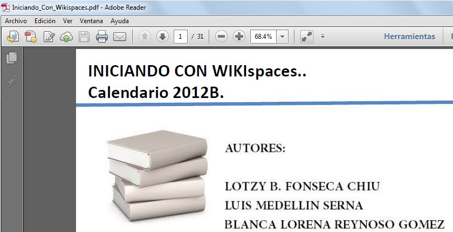Click 'Calendario 2012B.' heading

point(156,93)
